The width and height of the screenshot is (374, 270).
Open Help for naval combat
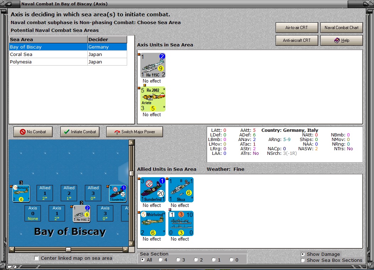click(341, 40)
